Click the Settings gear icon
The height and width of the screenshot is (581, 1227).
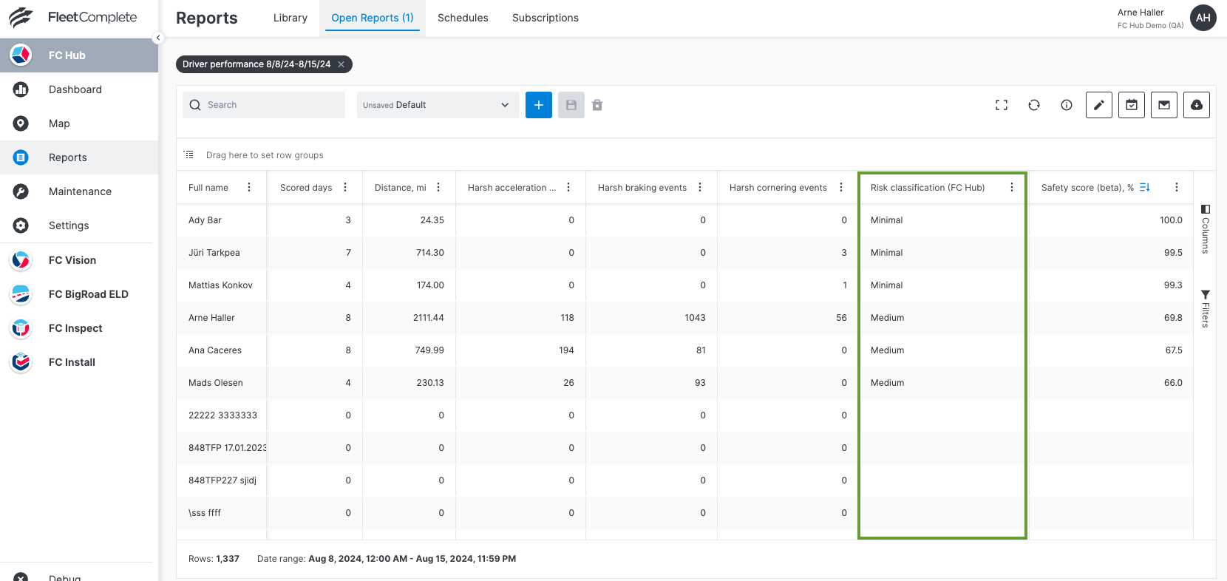(21, 225)
